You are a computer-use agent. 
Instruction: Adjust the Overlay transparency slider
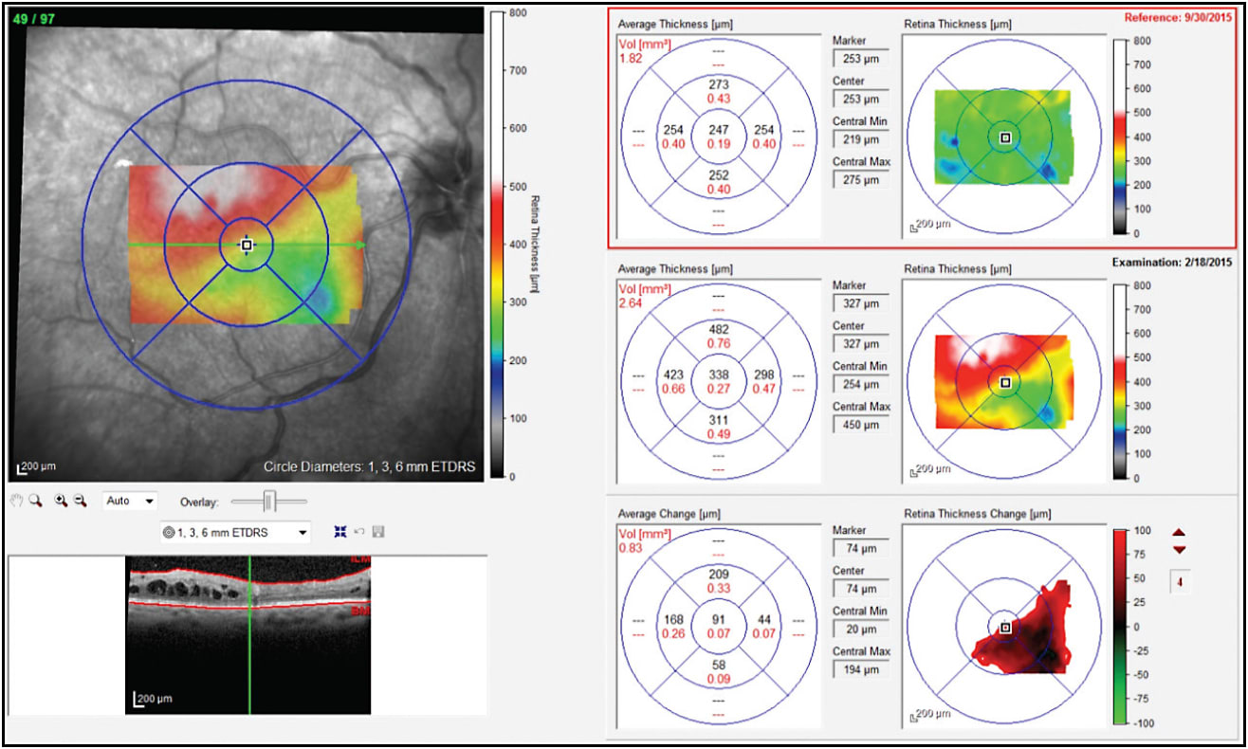(x=267, y=501)
